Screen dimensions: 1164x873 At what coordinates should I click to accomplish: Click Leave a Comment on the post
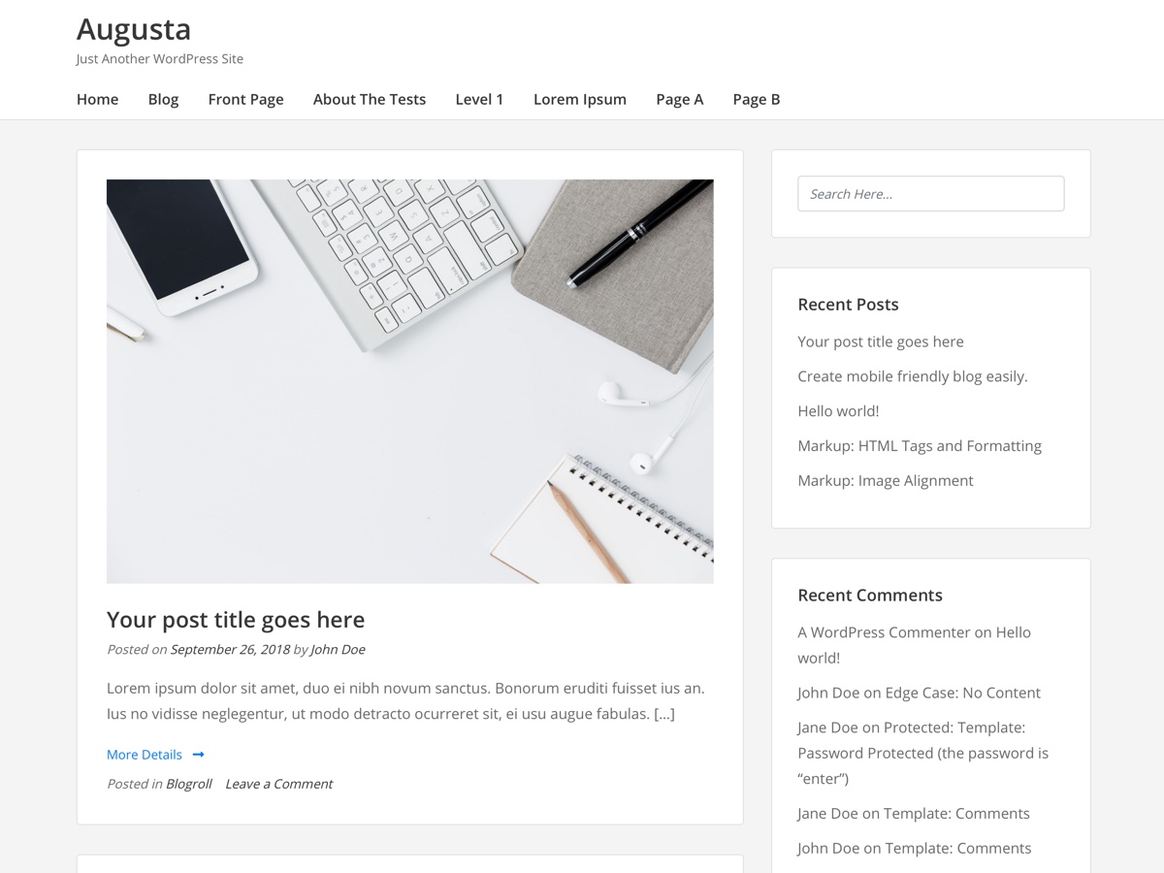click(x=278, y=783)
